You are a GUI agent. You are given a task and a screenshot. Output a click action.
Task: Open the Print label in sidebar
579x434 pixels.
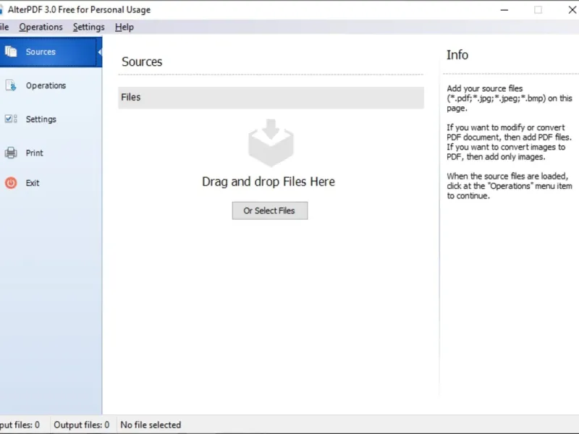click(34, 153)
